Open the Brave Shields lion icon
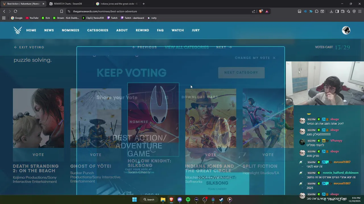 [260, 11]
